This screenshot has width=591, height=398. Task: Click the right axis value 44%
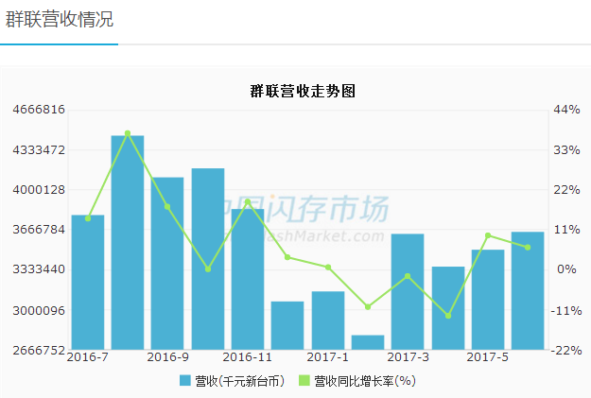coord(566,110)
